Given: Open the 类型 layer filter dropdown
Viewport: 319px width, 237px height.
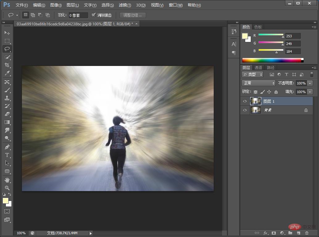Looking at the screenshot, I should (253, 75).
